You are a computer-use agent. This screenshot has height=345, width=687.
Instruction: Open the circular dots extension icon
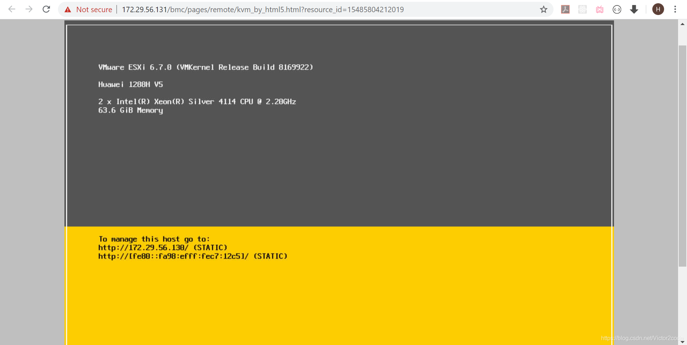click(x=617, y=10)
